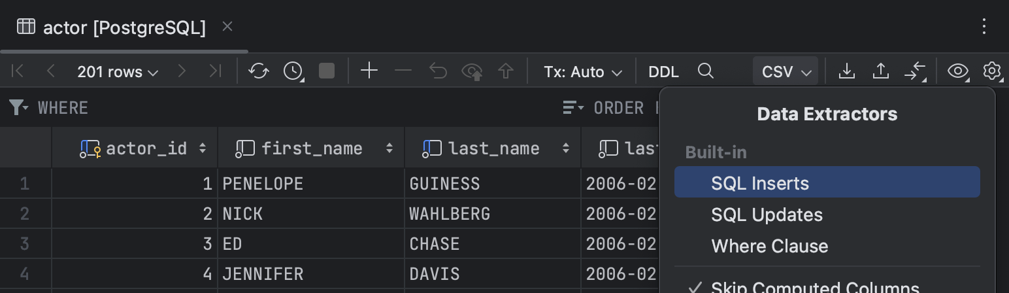Click the WHERE filter input field

261,108
